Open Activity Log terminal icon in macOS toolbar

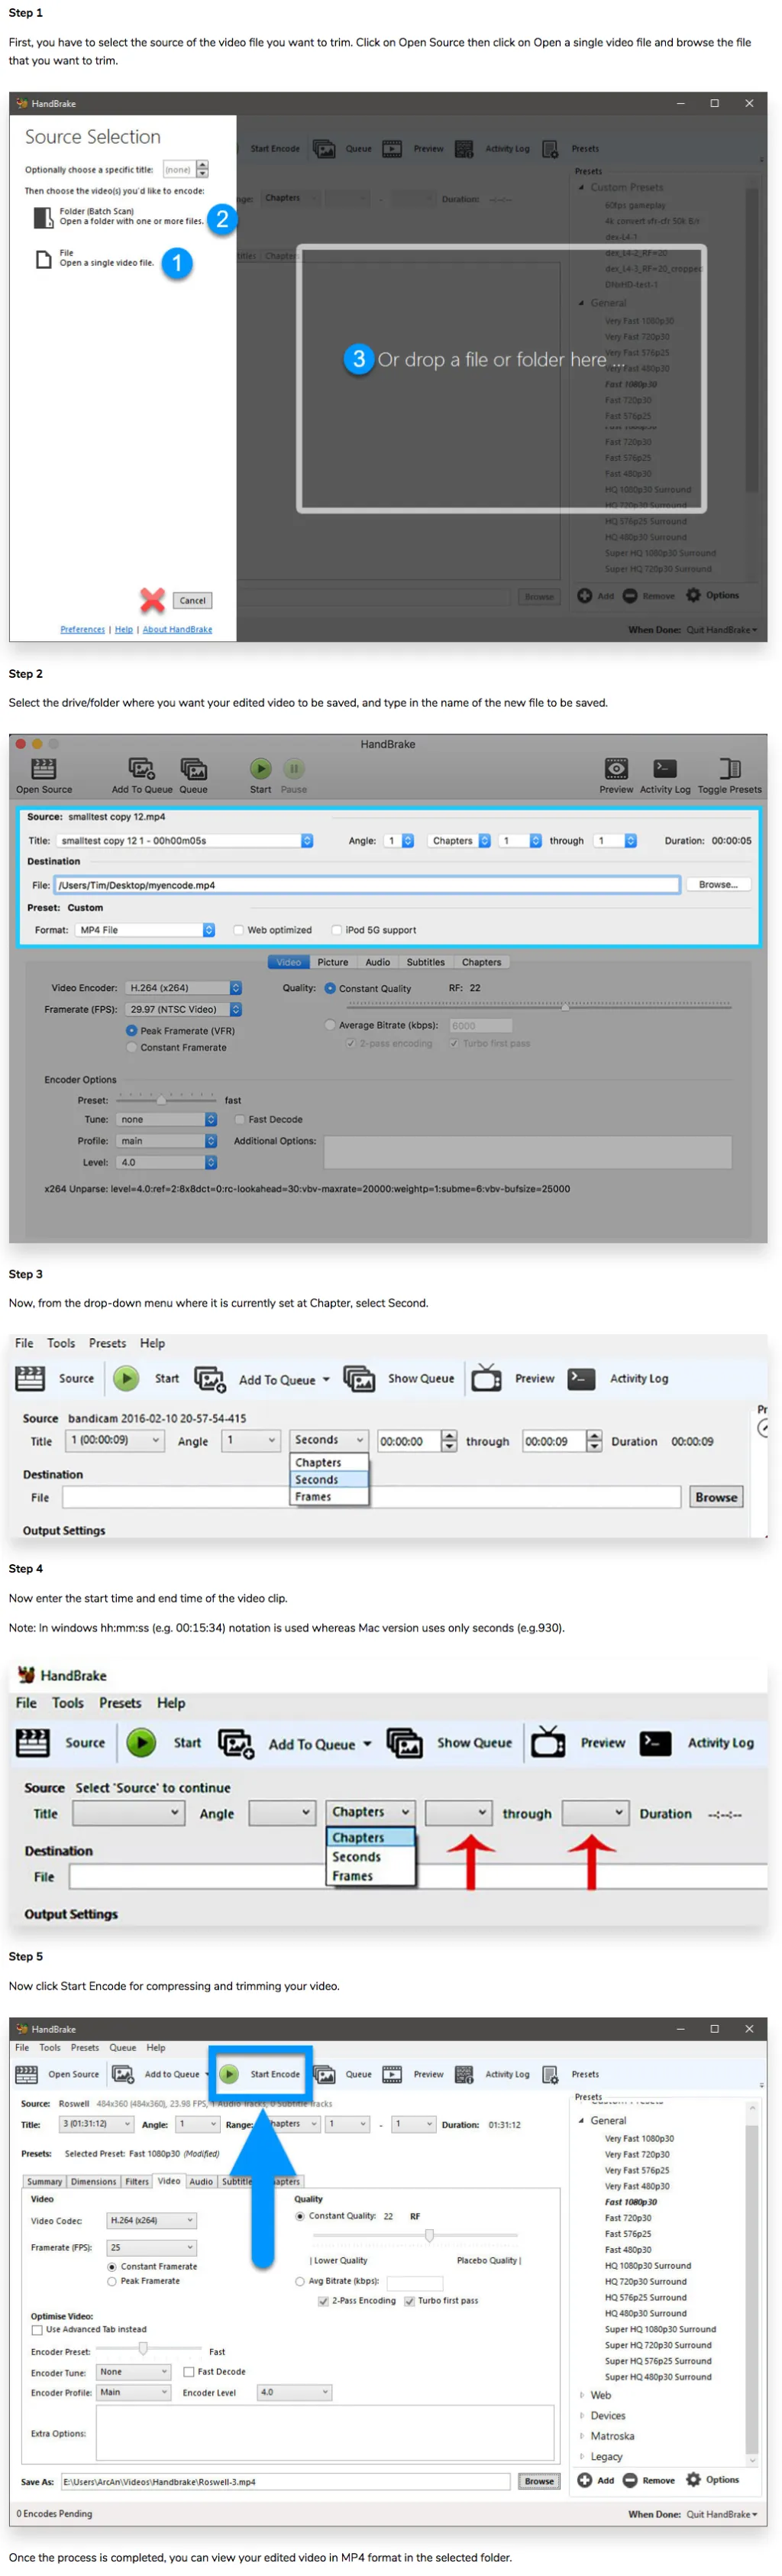pos(664,768)
